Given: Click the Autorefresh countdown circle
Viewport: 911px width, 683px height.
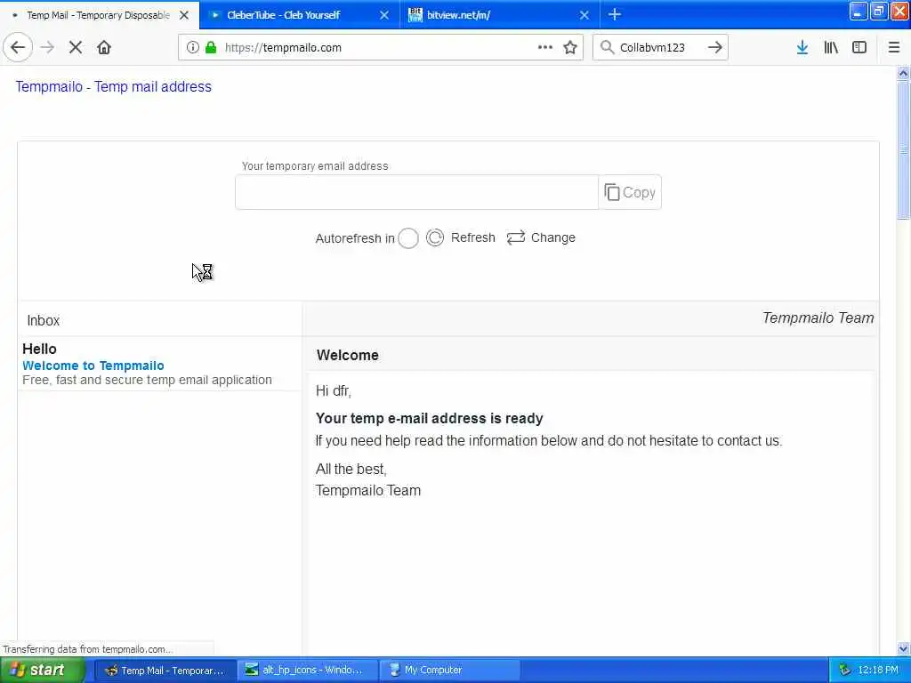Looking at the screenshot, I should 407,238.
